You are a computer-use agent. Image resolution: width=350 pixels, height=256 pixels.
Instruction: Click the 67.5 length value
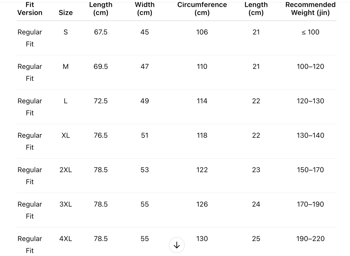pos(101,32)
